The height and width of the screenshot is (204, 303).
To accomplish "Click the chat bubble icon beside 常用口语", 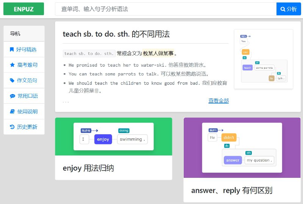I will pyautogui.click(x=12, y=96).
